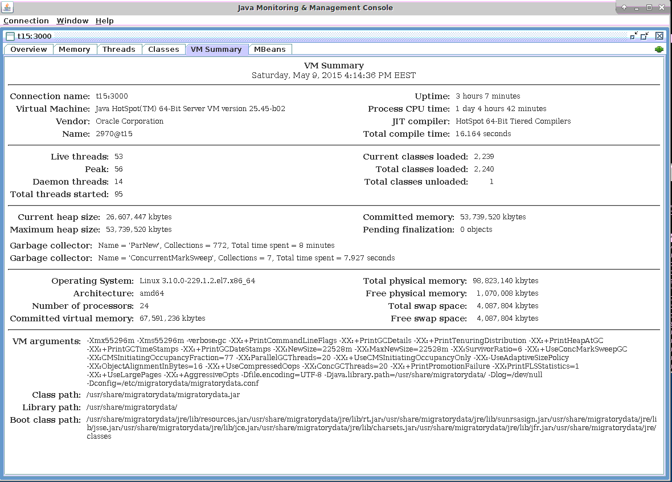The width and height of the screenshot is (672, 482).
Task: Maximize the t15:3000 internal frame
Action: point(645,36)
